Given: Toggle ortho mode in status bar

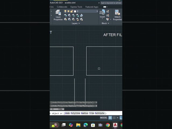Looking at the screenshot, I should 121,118.
